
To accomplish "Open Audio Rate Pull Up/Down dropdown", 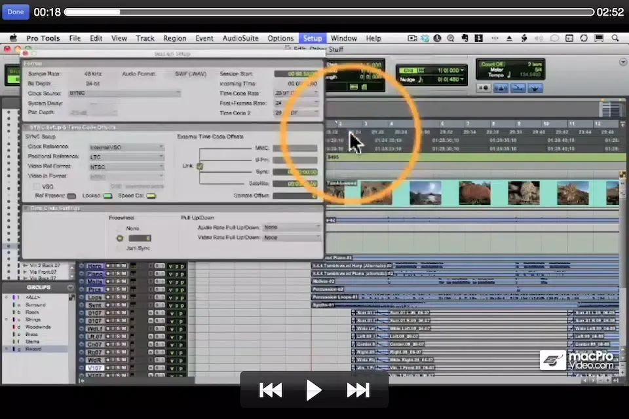I will coord(292,227).
